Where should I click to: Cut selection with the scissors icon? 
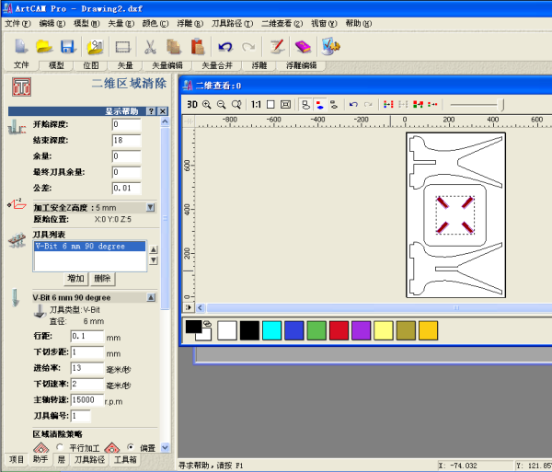[150, 46]
